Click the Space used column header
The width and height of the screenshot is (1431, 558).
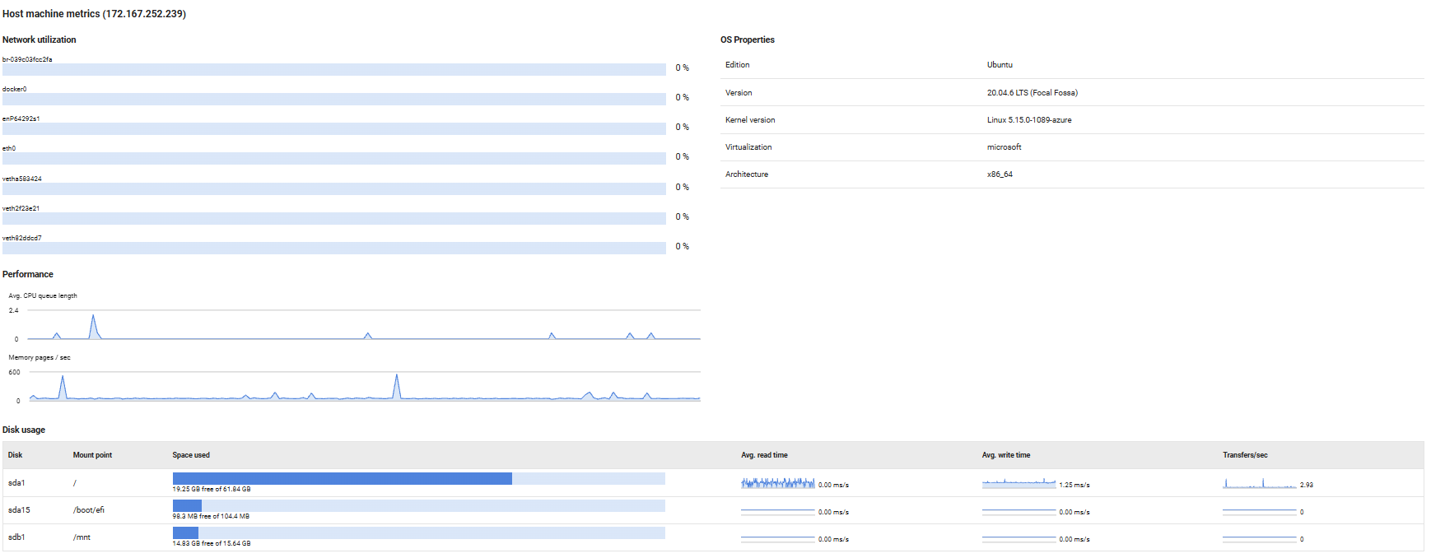click(191, 455)
